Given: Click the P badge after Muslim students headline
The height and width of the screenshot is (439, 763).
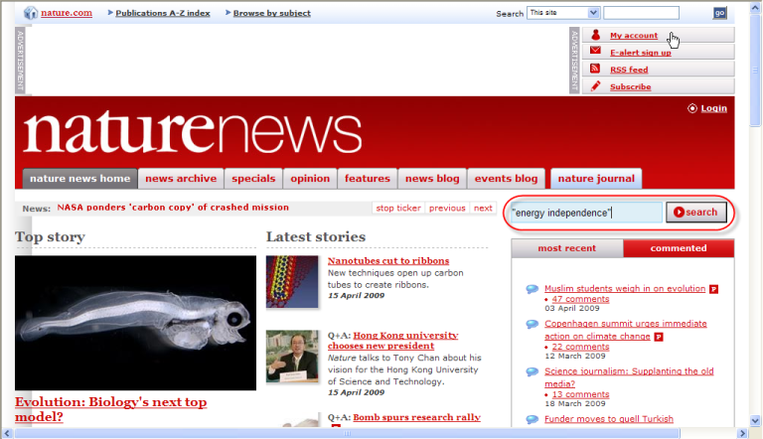Looking at the screenshot, I should (x=713, y=289).
